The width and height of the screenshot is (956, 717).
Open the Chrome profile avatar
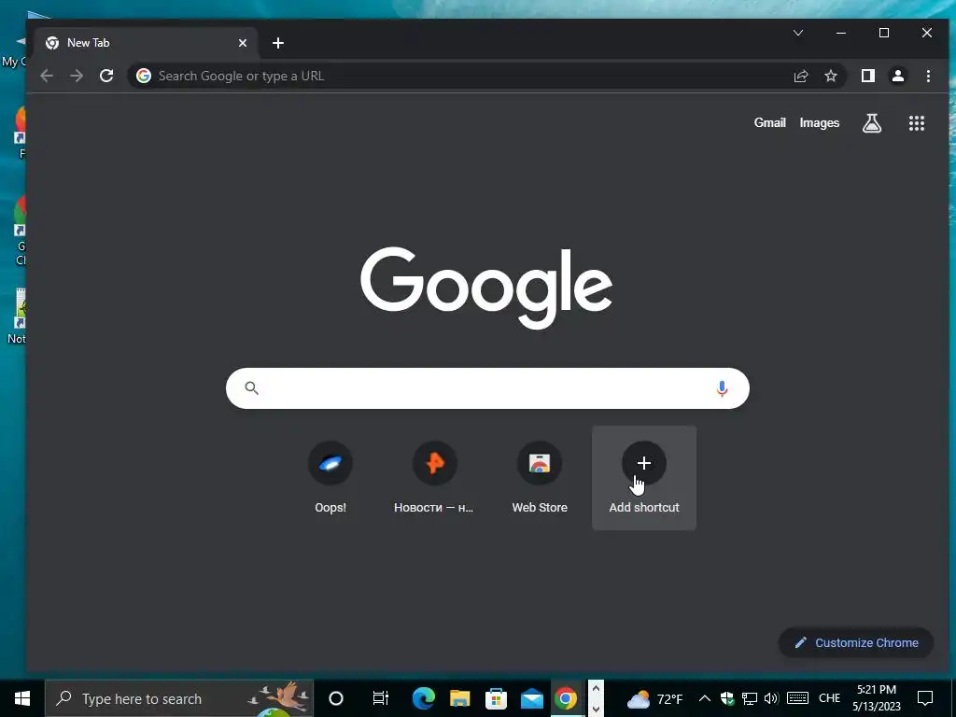(x=898, y=76)
